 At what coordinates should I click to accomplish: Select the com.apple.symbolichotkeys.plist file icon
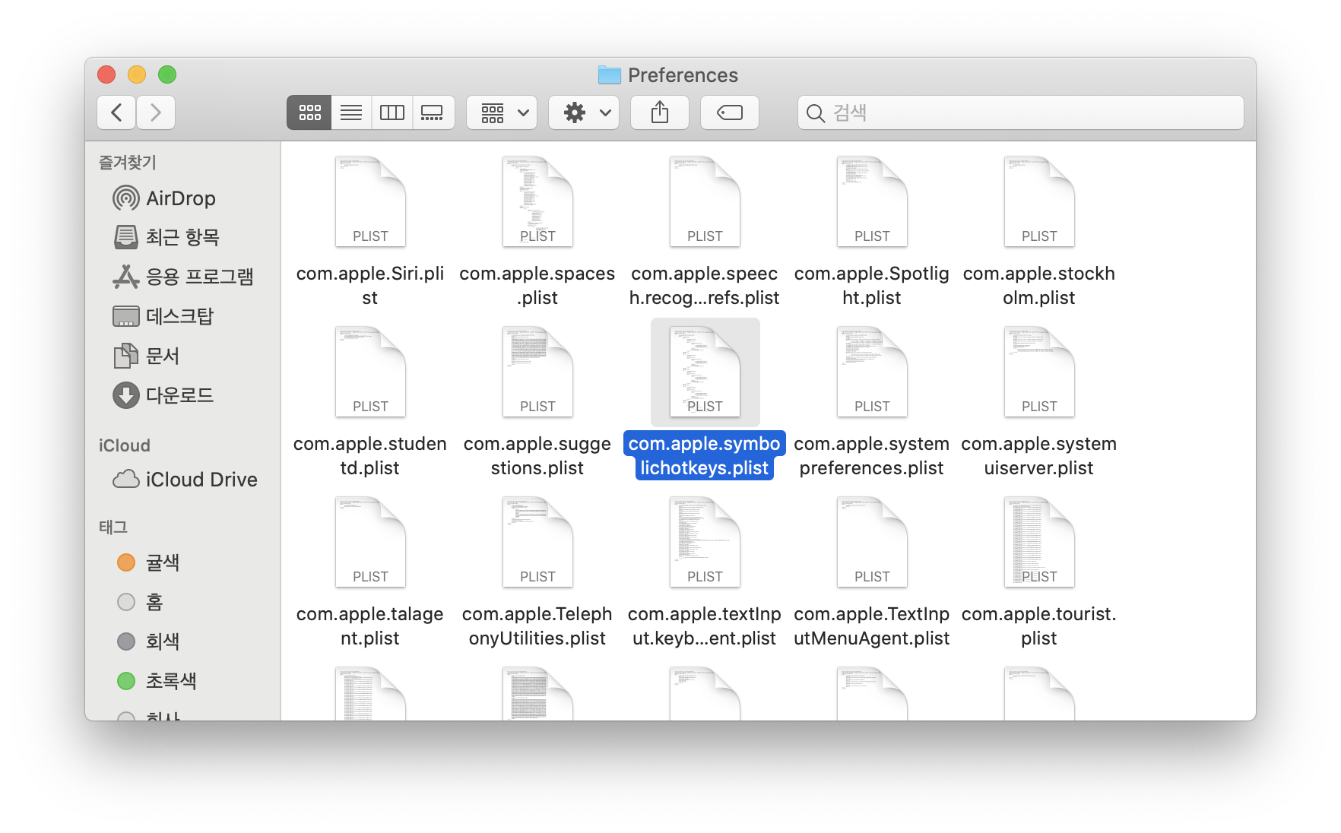pos(705,372)
